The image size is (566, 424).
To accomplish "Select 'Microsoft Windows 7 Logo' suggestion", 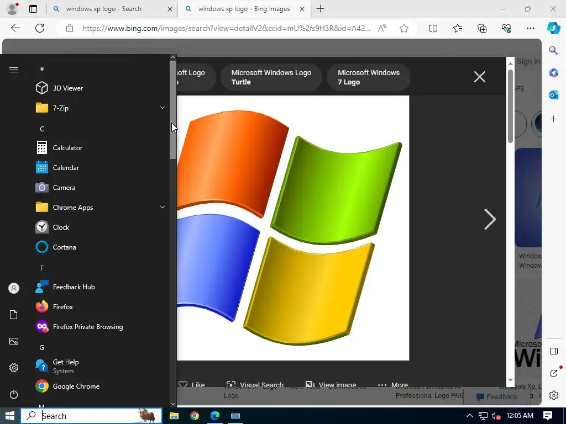I will click(x=369, y=77).
